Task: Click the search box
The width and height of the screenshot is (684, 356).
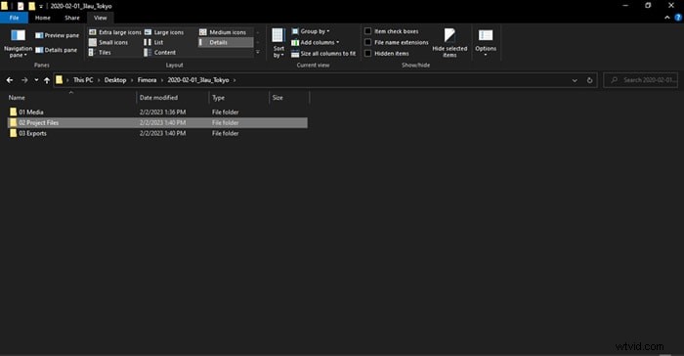Action: click(640, 80)
